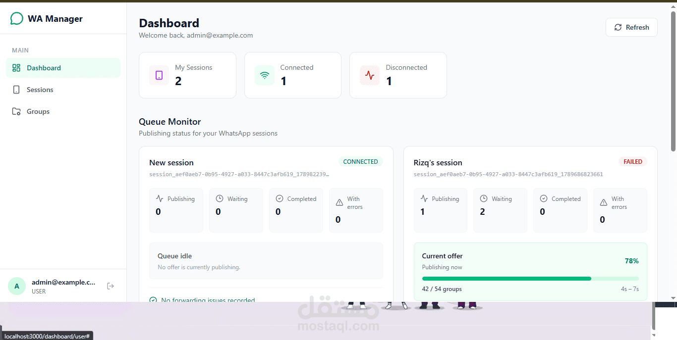Screen dimensions: 677x340
Task: Click "No offer is currently publishing." text
Action: click(x=199, y=267)
